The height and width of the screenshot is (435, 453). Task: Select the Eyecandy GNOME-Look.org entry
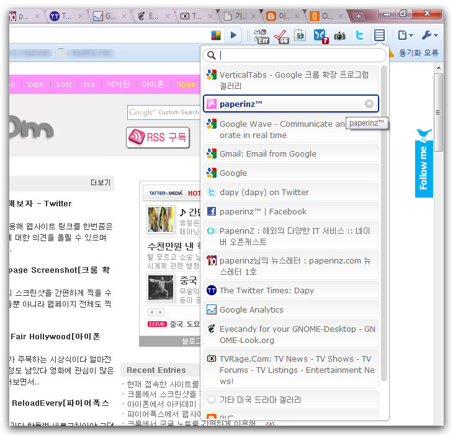coord(291,334)
